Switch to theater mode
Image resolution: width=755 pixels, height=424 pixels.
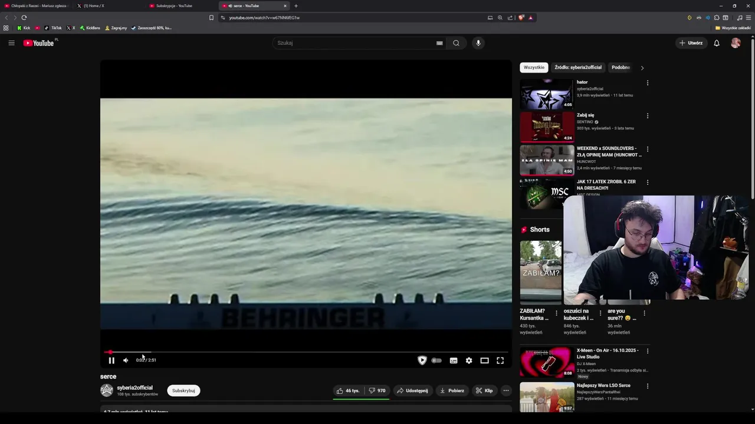pyautogui.click(x=484, y=360)
